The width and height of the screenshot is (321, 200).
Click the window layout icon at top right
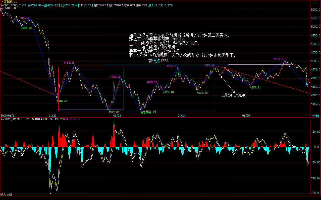tap(315, 2)
